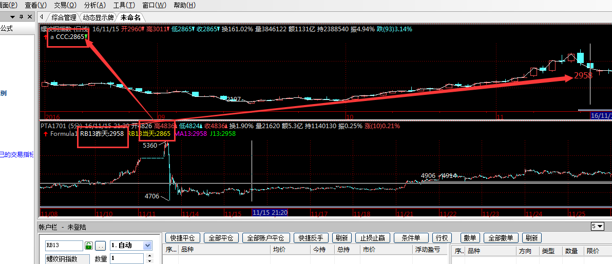Click the 5360 high price label

coord(150,146)
